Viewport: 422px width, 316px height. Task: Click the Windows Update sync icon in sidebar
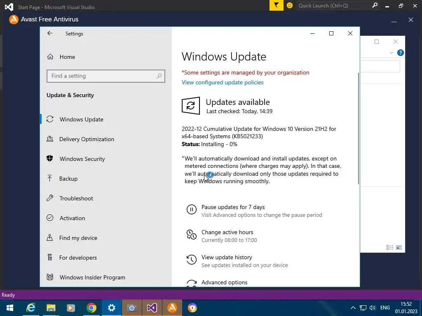50,119
